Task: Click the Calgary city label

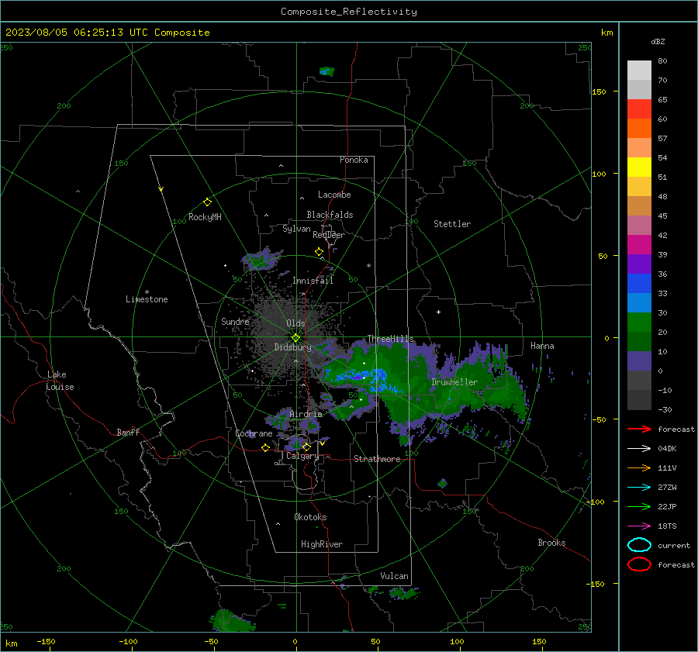Action: point(302,456)
